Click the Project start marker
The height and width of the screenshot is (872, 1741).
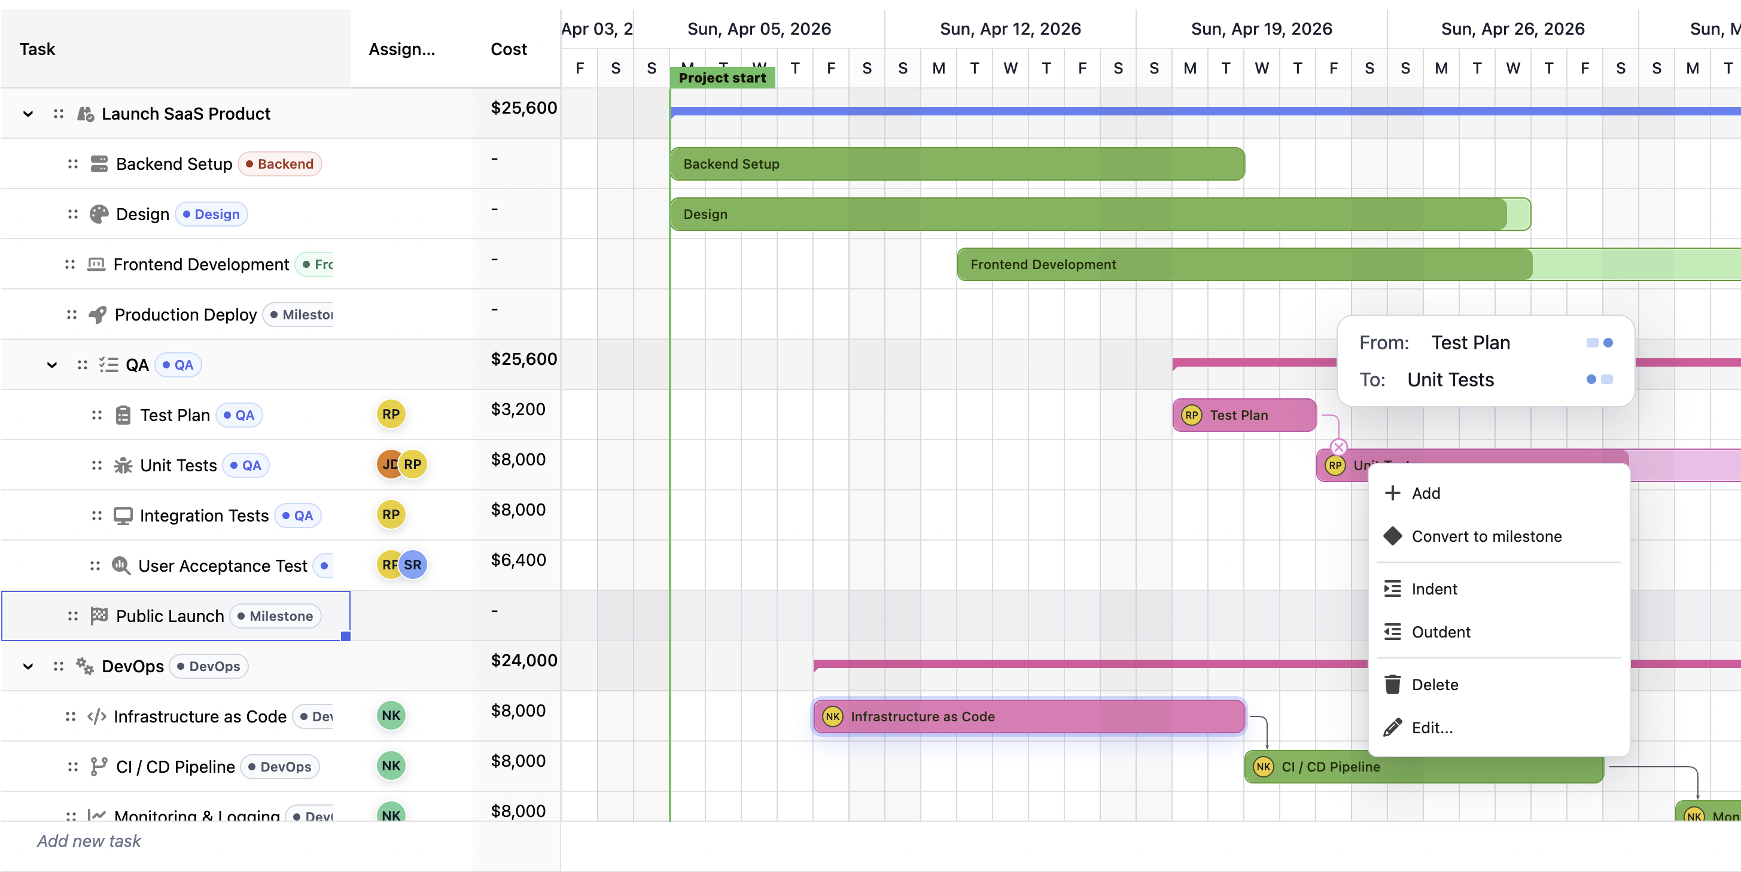(722, 78)
